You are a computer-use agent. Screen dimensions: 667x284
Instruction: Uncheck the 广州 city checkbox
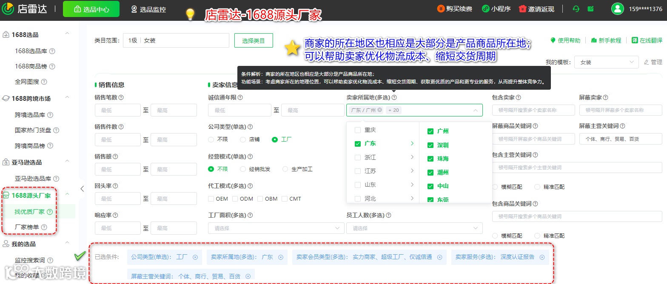click(430, 131)
